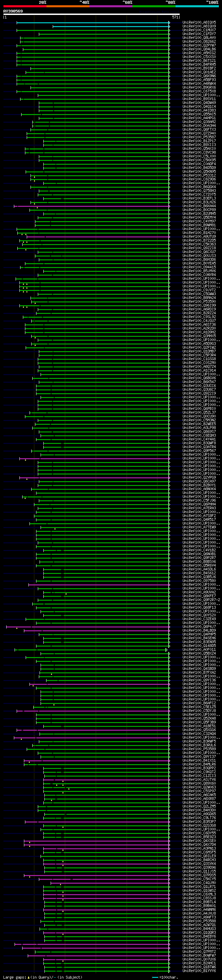Select hit UniRef100_Q1LR71
This screenshot has height=980, width=222.
(199, 887)
